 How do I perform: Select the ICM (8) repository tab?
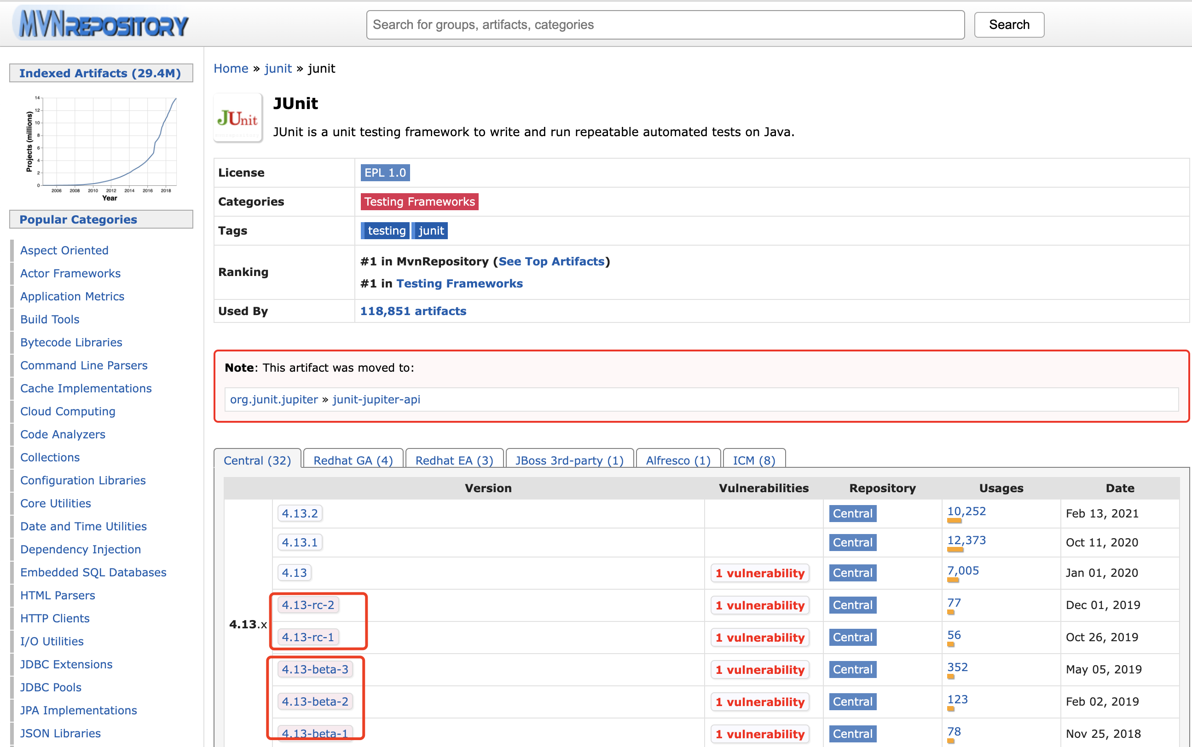(x=754, y=460)
